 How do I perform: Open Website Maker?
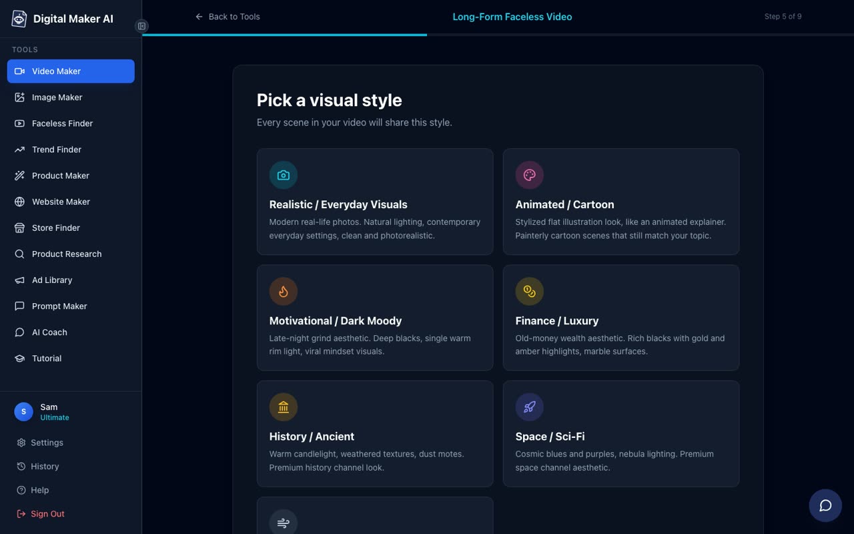tap(71, 202)
